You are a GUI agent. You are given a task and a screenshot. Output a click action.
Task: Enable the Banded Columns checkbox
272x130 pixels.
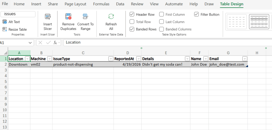click(x=162, y=29)
